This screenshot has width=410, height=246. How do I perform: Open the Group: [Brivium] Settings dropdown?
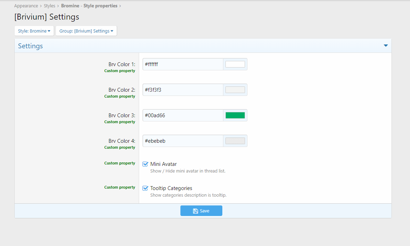tap(86, 31)
